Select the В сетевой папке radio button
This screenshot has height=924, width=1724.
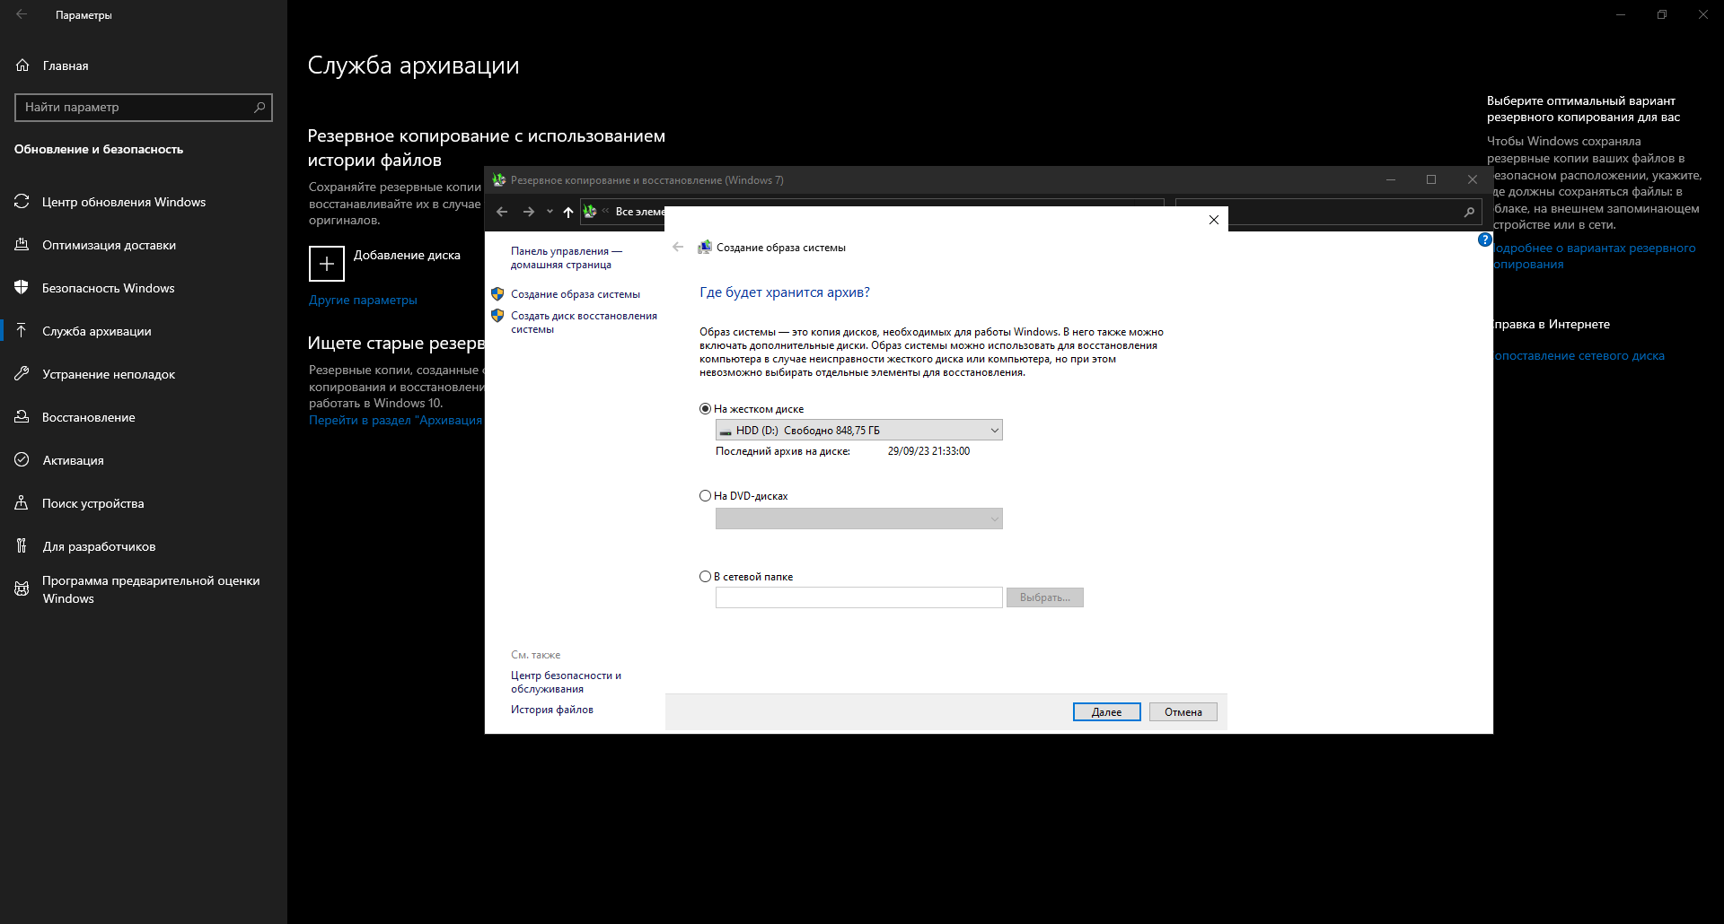pos(705,577)
